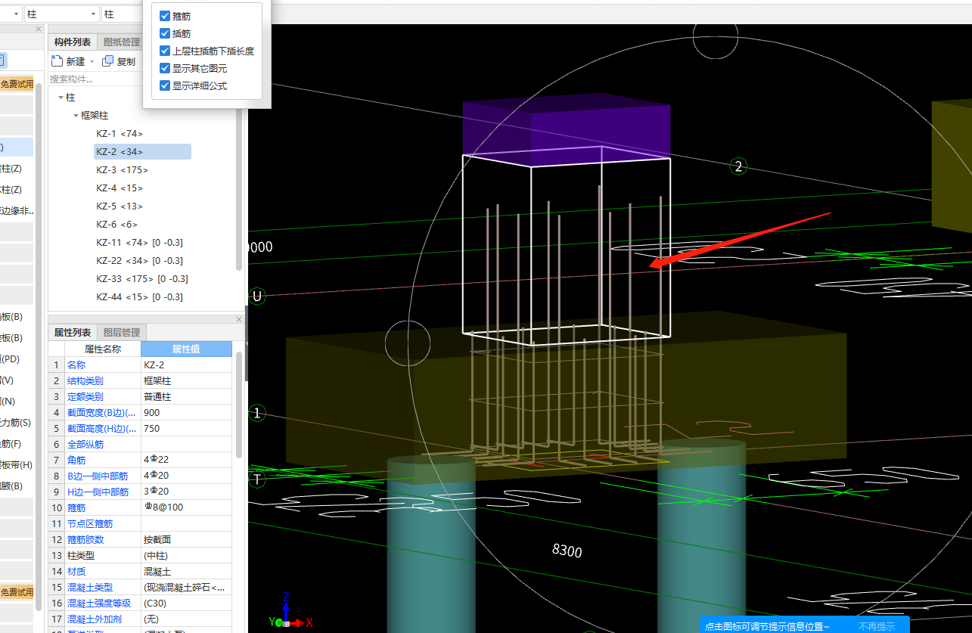The width and height of the screenshot is (972, 633).
Task: Select KZ-3 <175> in component list
Action: (x=123, y=170)
